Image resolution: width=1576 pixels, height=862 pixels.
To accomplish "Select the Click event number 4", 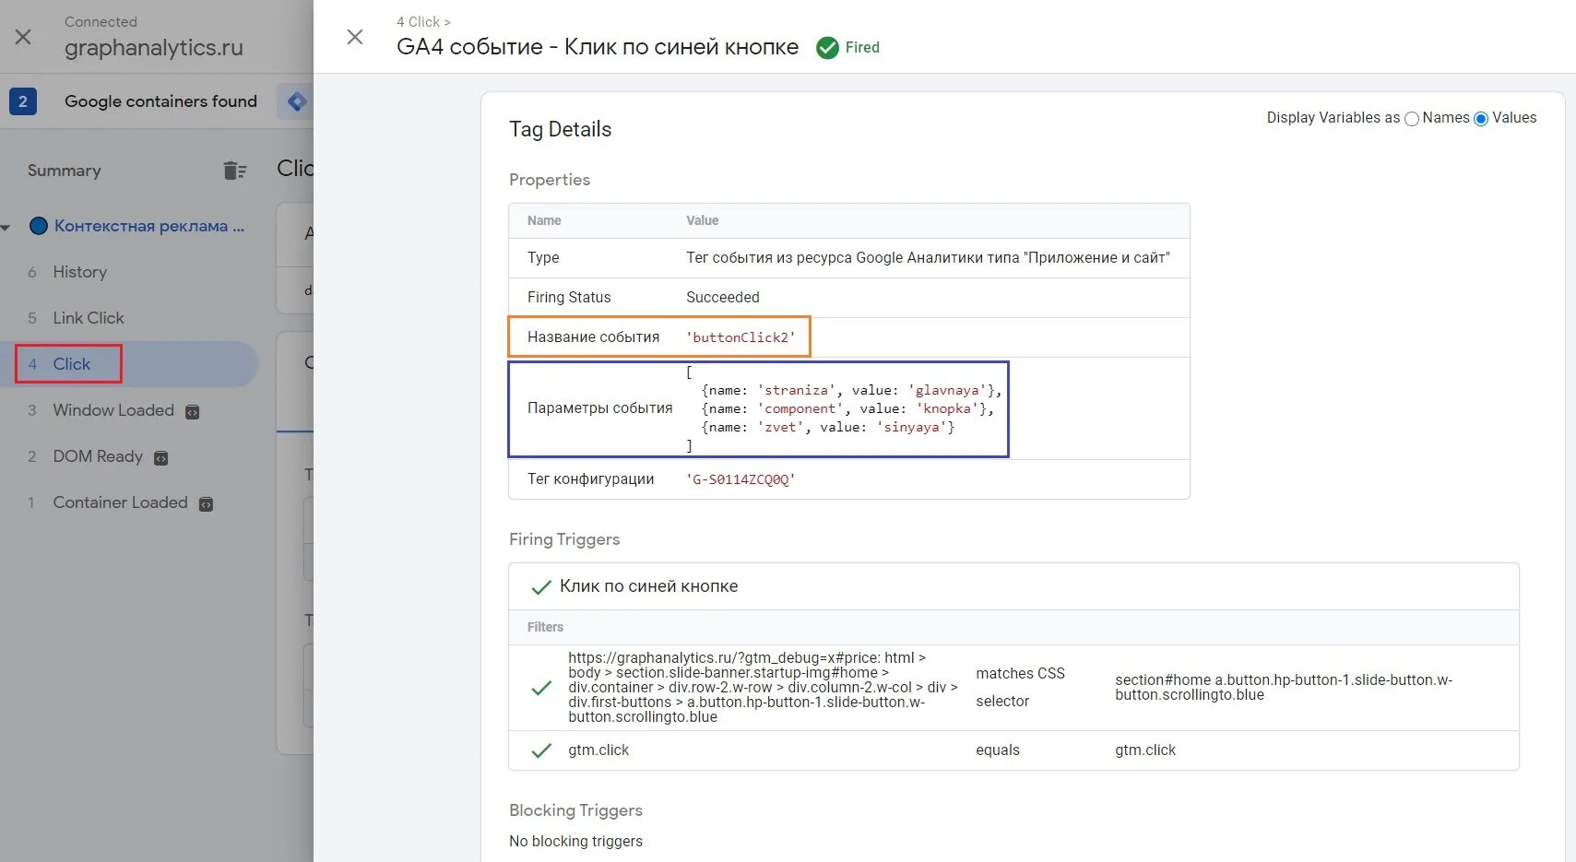I will [x=71, y=364].
